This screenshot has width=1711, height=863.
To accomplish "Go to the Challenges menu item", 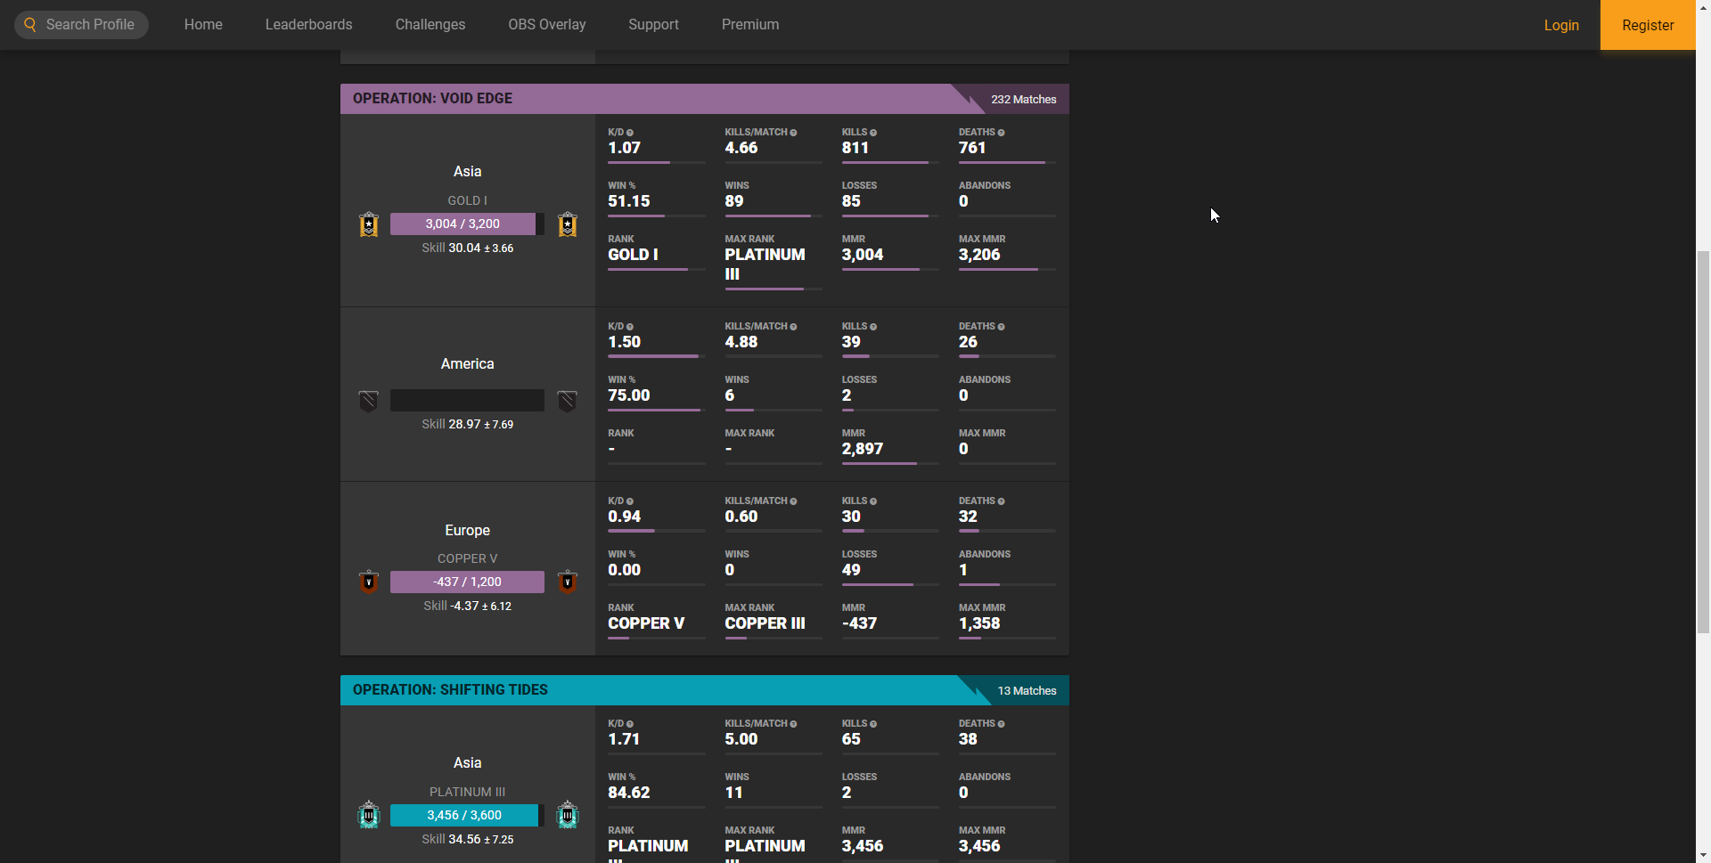I will point(430,25).
